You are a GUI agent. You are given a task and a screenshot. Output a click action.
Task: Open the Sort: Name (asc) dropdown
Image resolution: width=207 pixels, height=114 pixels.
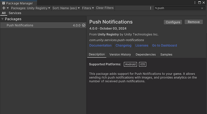tap(66, 8)
